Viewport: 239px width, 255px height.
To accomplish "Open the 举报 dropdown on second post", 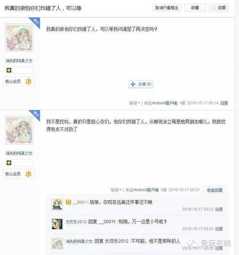I will [116, 190].
